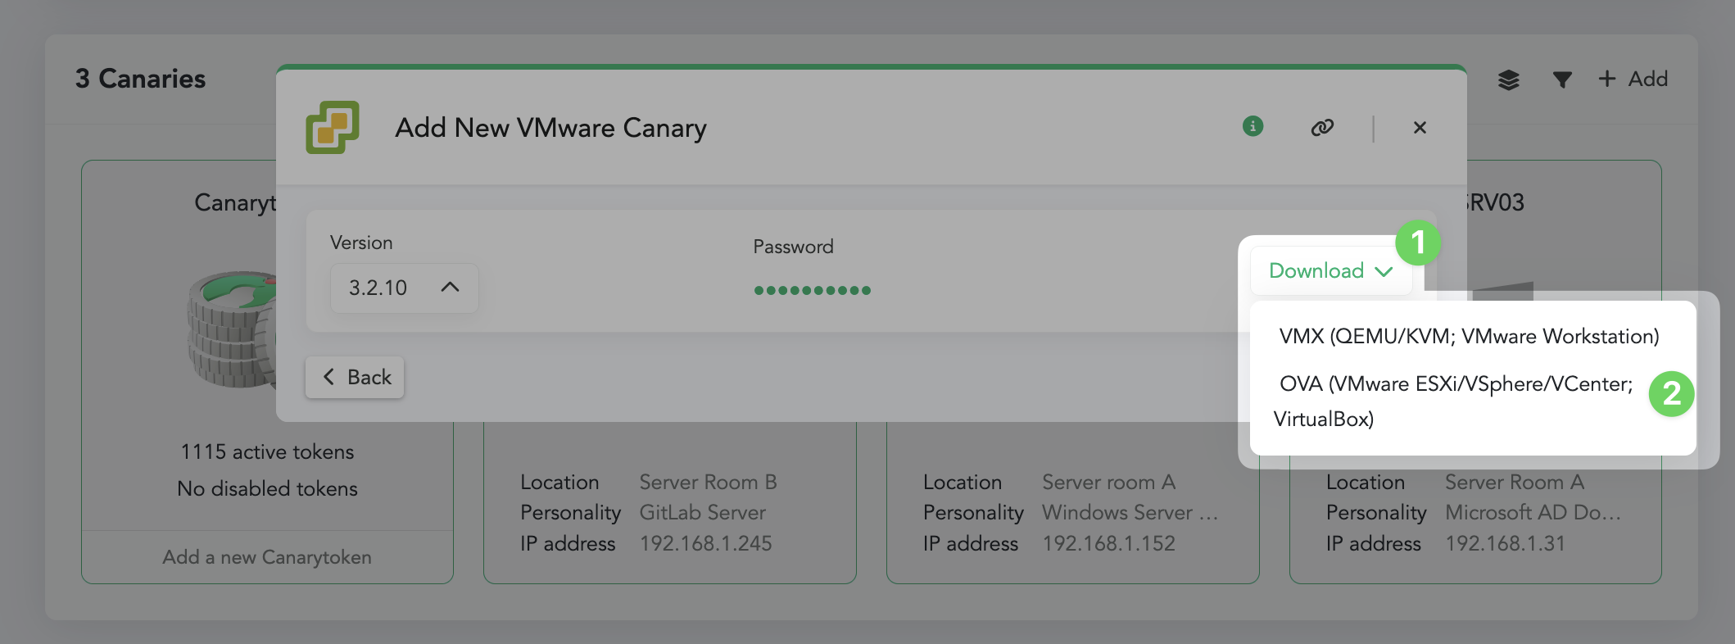Click the 3 Canaries heading

click(140, 79)
